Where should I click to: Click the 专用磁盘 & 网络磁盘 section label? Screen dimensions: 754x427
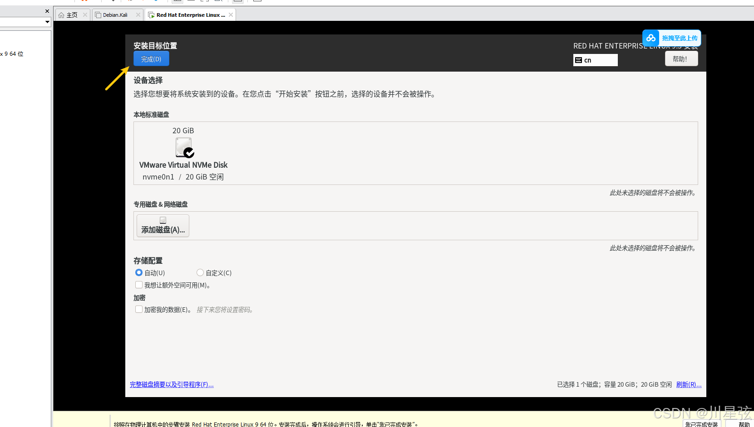click(x=161, y=204)
